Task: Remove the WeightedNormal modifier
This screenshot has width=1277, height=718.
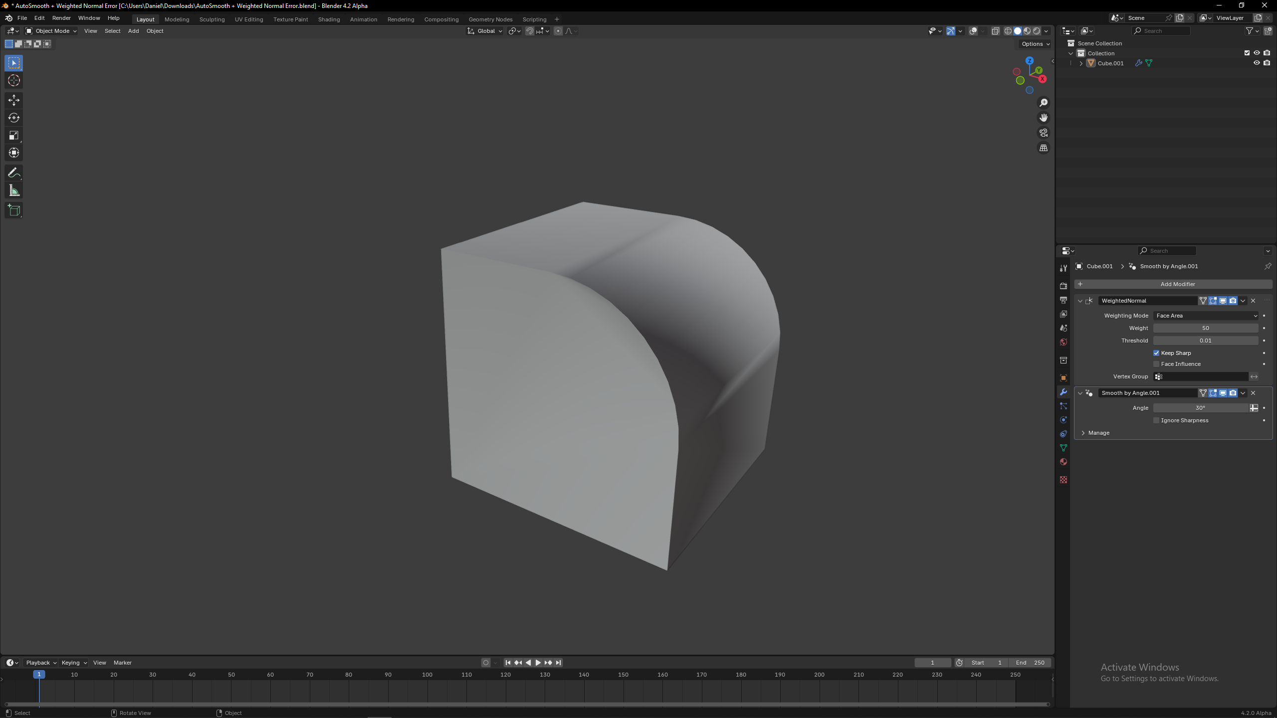Action: [x=1253, y=301]
